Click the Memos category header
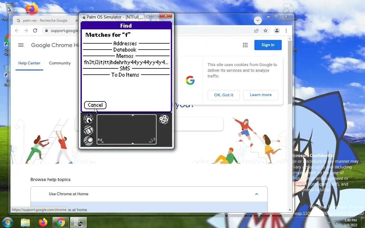365x228 pixels. pyautogui.click(x=125, y=56)
